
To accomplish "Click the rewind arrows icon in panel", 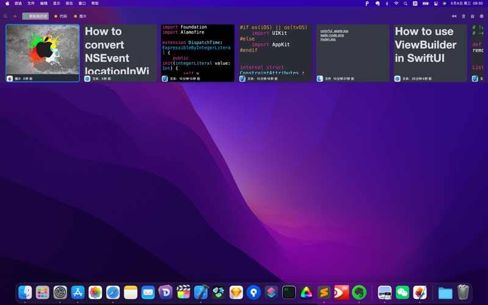I will pyautogui.click(x=454, y=16).
